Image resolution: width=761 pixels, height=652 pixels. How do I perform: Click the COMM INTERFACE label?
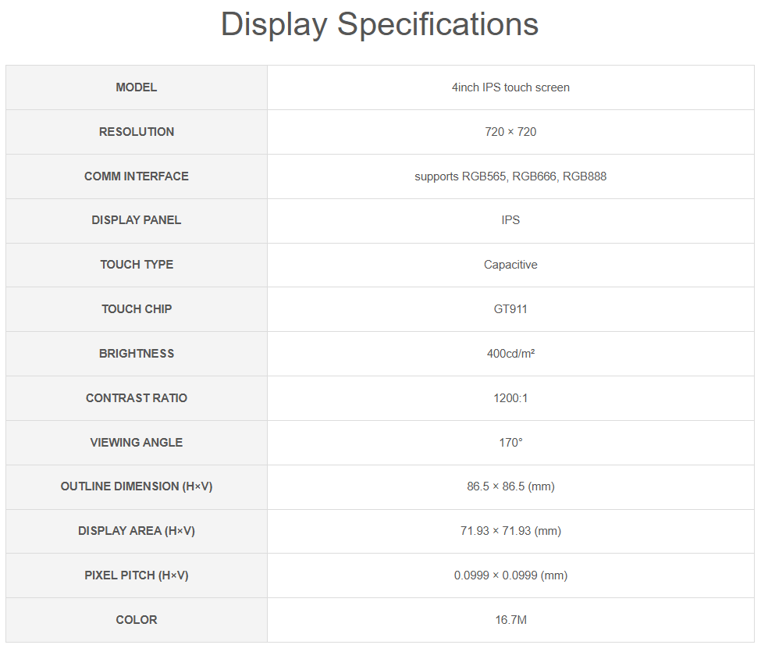(137, 176)
